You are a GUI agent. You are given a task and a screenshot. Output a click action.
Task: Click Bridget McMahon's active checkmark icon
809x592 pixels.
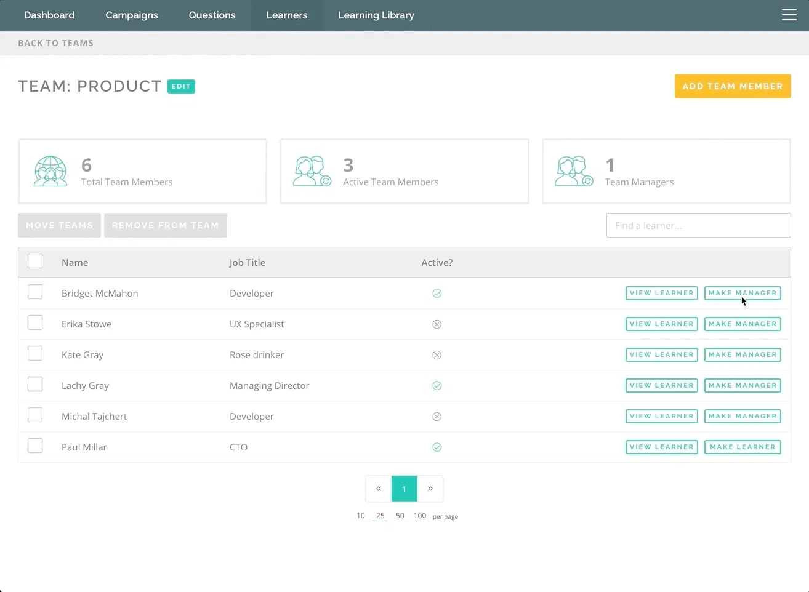pos(437,294)
